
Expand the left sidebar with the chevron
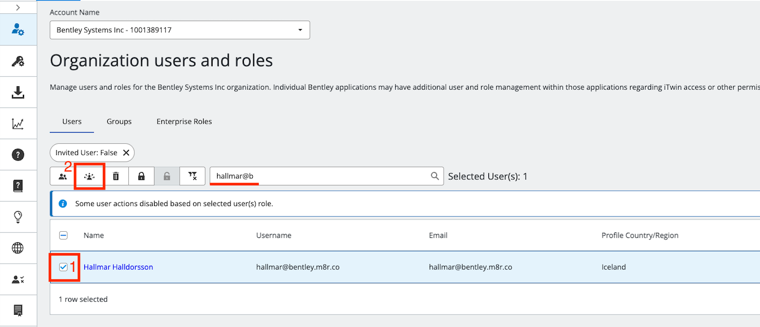coord(18,7)
